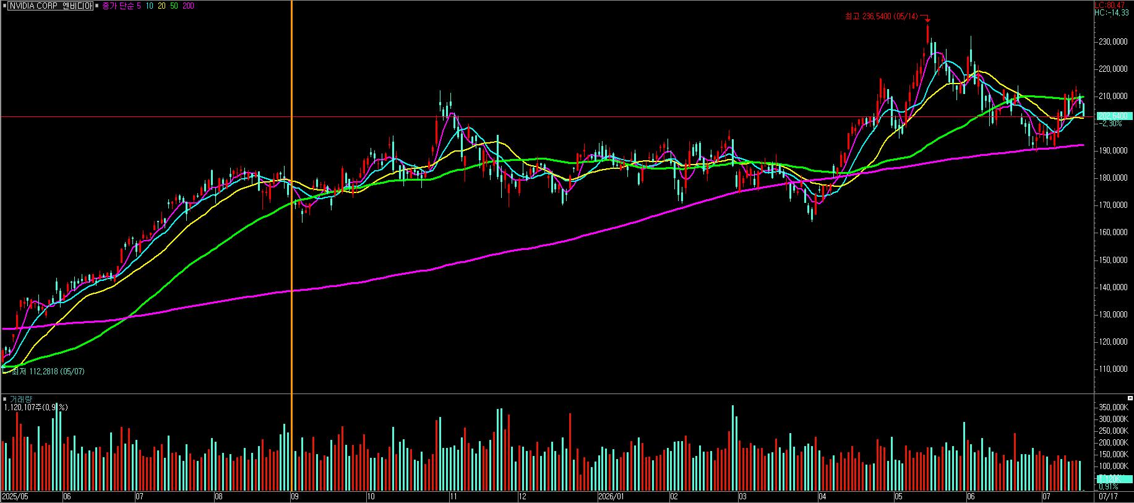Click the square marker before NVIDIA CORP
The image size is (1134, 503).
pos(4,6)
